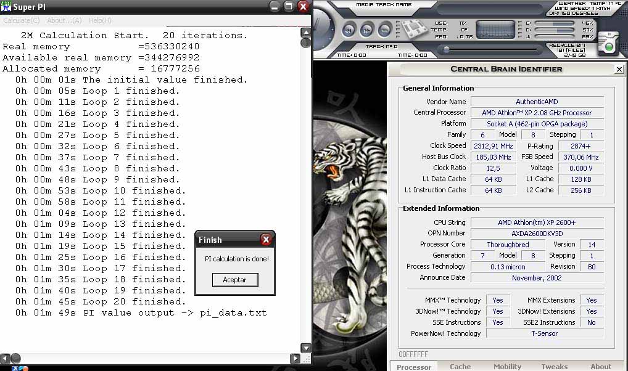Image resolution: width=628 pixels, height=371 pixels.
Task: Click Super PI horizontal scroll right arrow
Action: pos(295,359)
